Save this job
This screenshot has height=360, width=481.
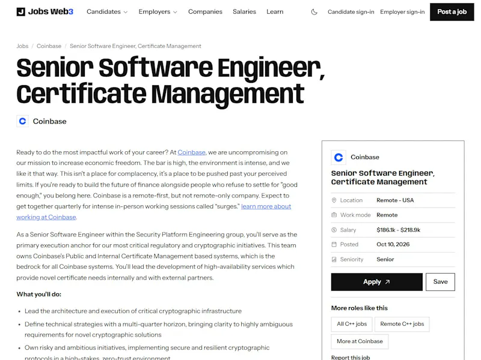click(440, 282)
